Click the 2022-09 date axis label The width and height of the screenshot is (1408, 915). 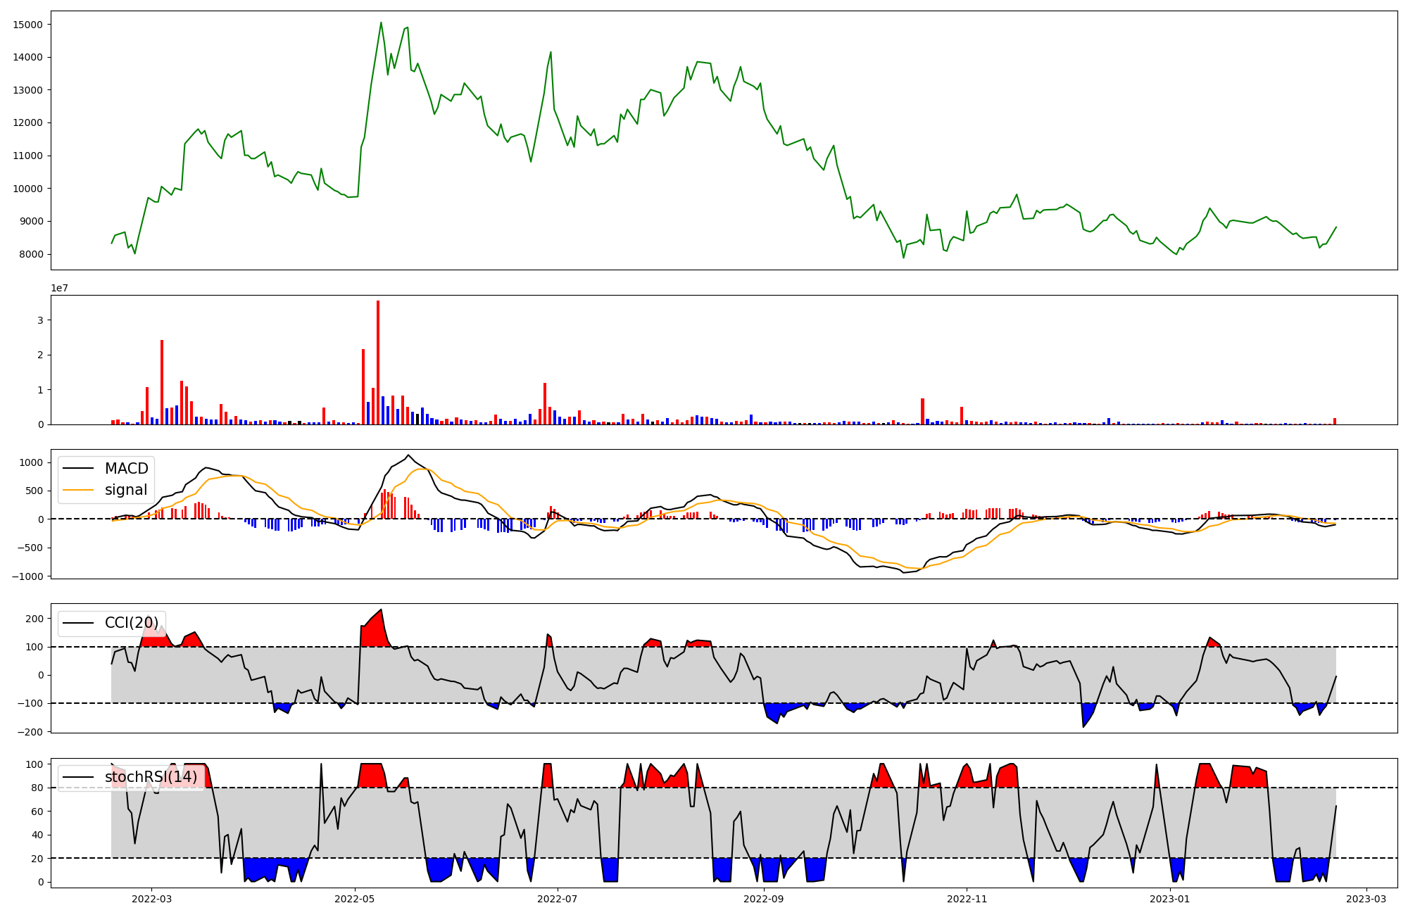coord(764,899)
